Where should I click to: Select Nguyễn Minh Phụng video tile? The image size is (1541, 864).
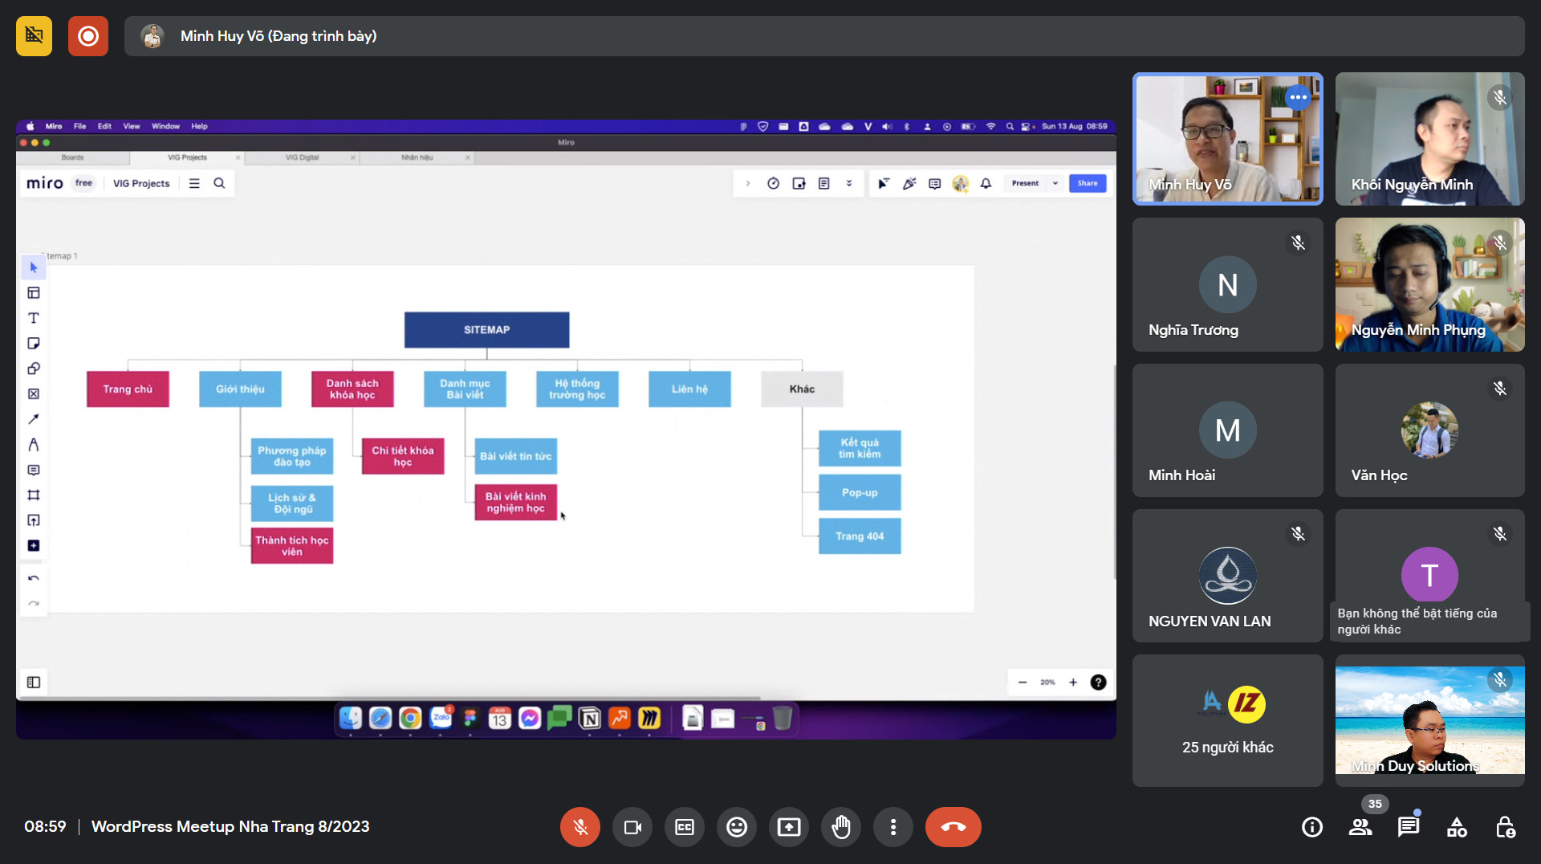(x=1429, y=284)
